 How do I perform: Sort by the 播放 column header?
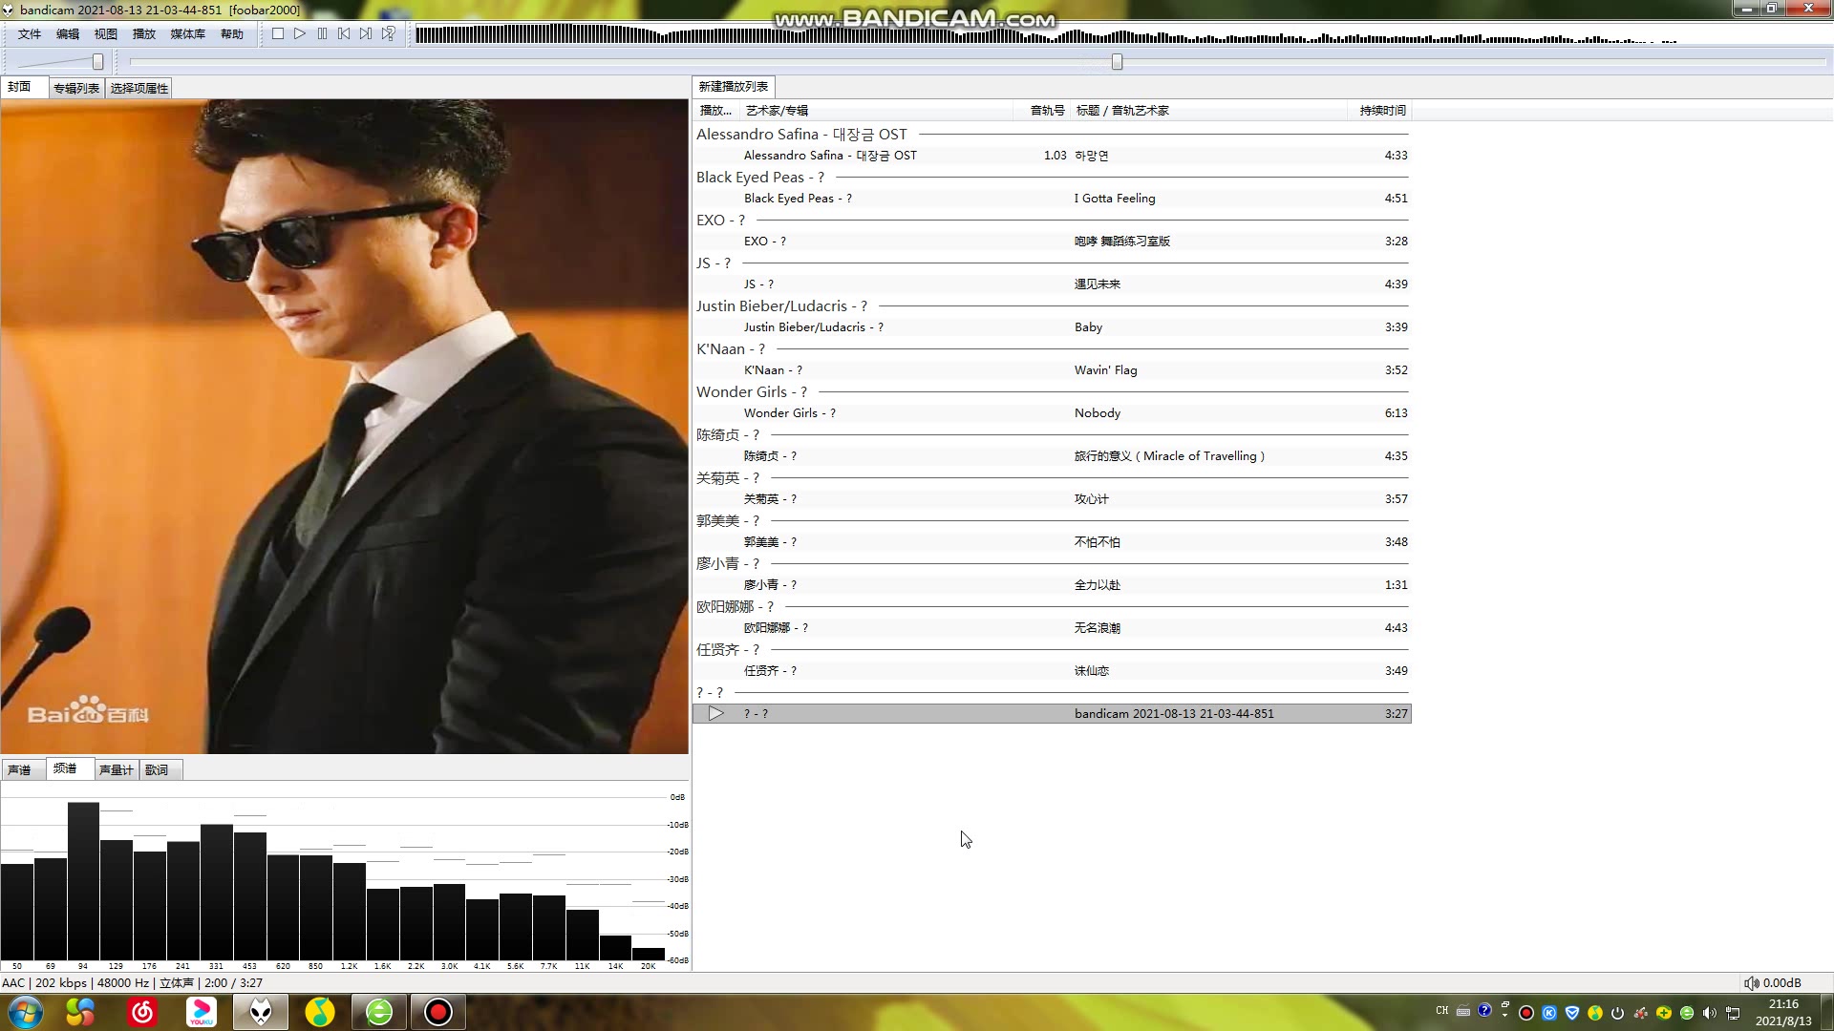[715, 111]
